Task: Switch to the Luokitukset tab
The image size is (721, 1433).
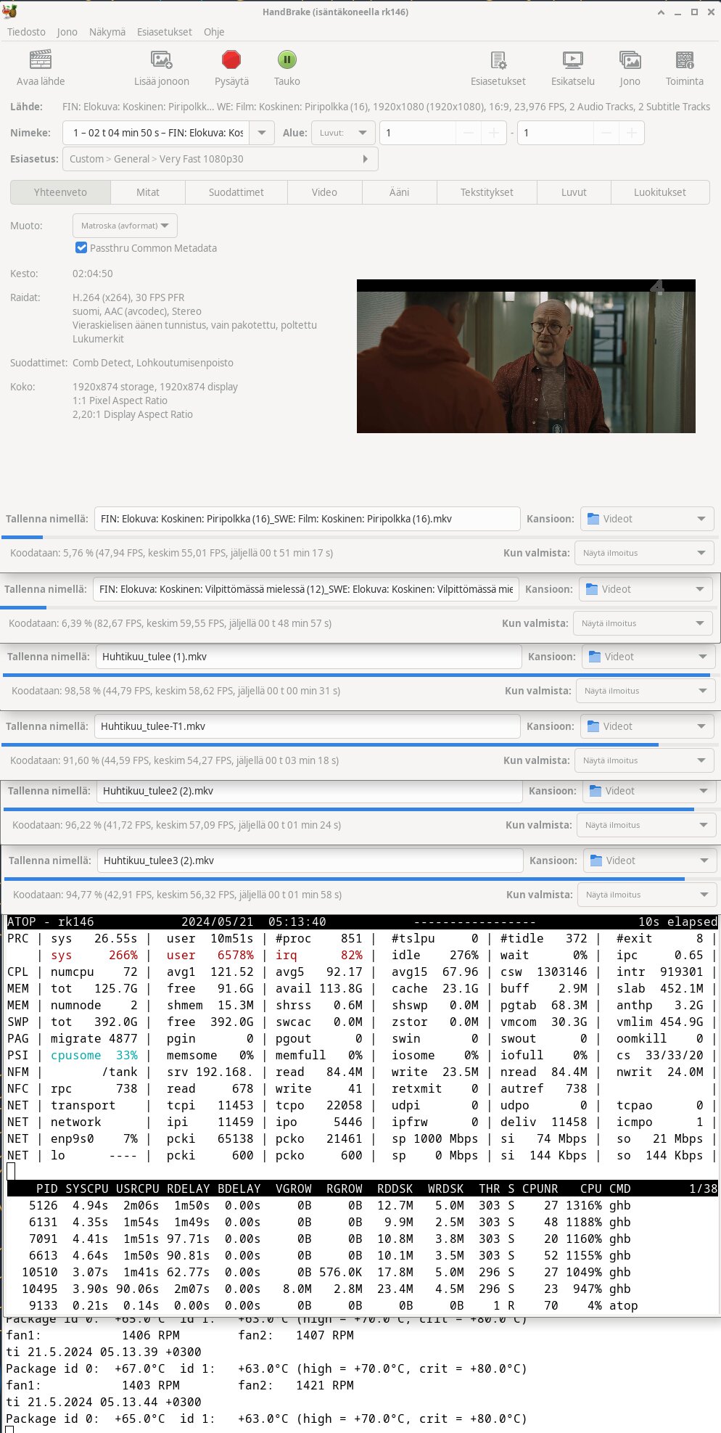Action: click(x=660, y=192)
